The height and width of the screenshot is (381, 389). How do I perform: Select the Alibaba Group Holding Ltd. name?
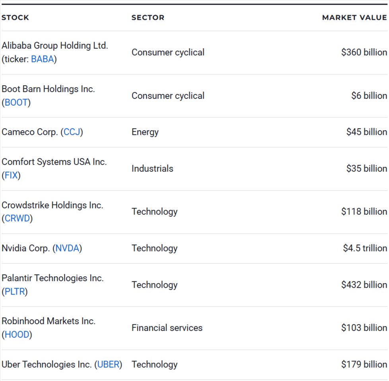coord(55,46)
